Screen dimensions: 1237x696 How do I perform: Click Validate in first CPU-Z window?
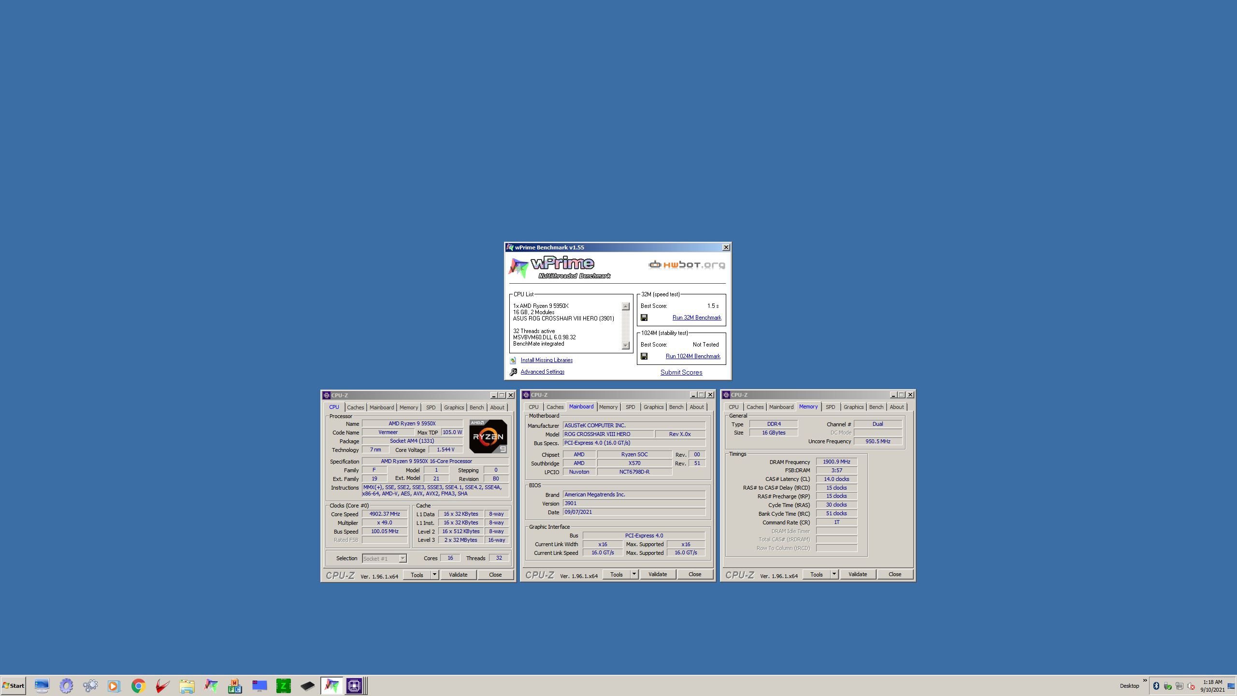coord(458,575)
